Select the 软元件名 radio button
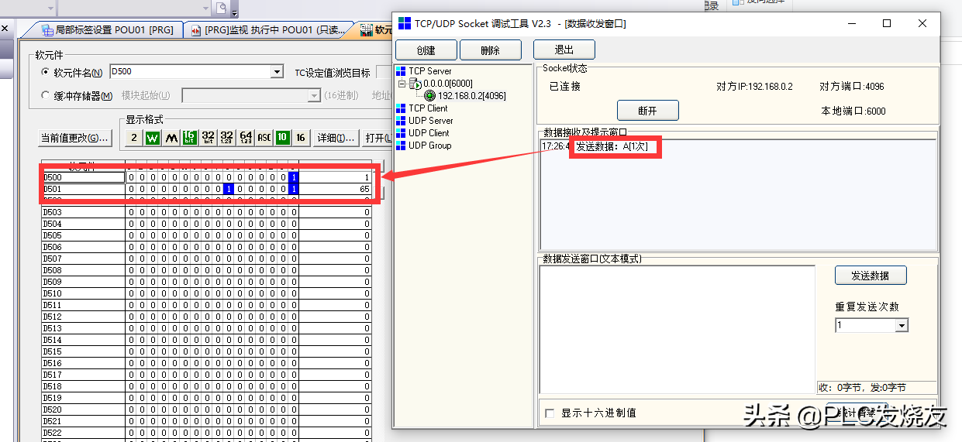 45,73
